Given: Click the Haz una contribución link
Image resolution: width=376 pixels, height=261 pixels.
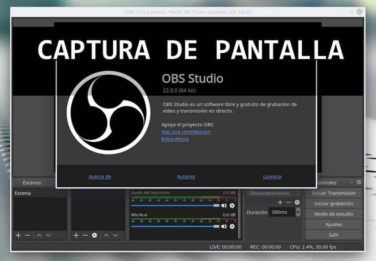Looking at the screenshot, I should click(x=186, y=132).
